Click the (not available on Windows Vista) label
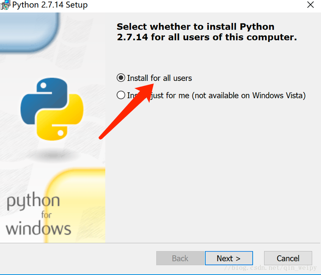 coord(249,96)
